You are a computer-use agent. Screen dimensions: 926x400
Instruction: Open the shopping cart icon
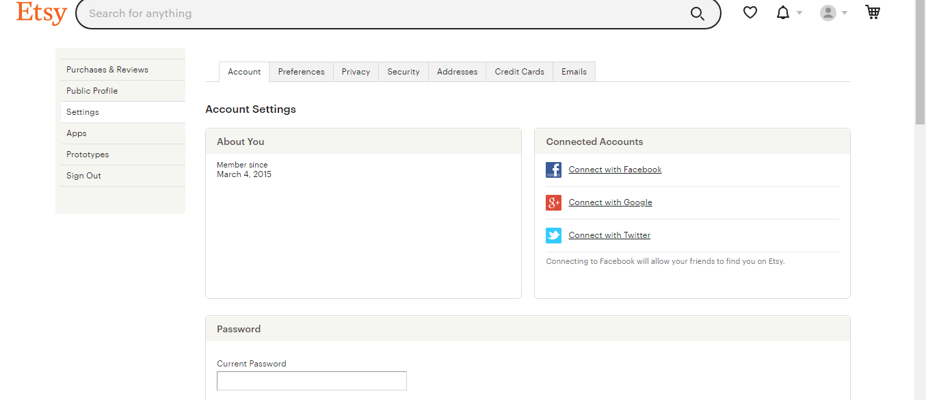pyautogui.click(x=873, y=12)
